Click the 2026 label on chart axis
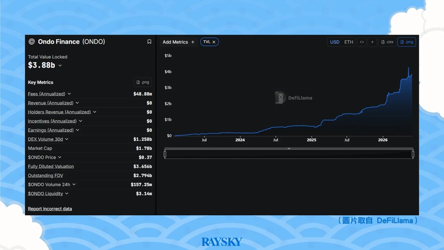444x250 pixels. coord(383,140)
